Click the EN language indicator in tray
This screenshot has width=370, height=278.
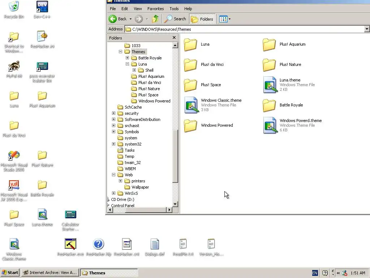click(315, 273)
